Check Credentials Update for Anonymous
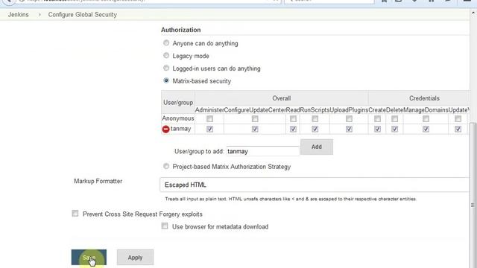The height and width of the screenshot is (268, 477). click(458, 119)
